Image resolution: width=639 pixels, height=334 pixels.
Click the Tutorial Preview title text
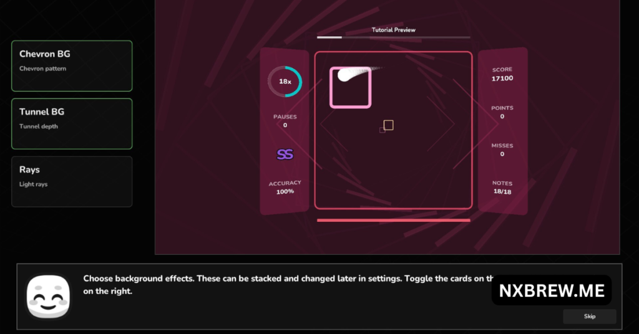point(393,30)
